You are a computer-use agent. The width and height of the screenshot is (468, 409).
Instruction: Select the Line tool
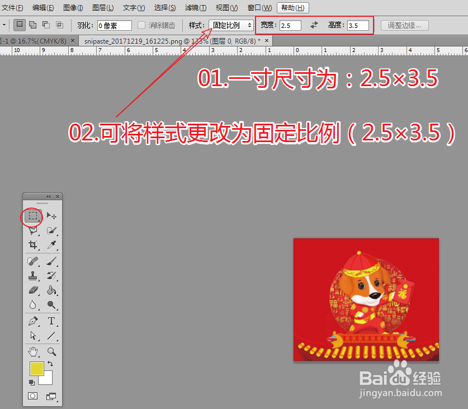pyautogui.click(x=51, y=336)
